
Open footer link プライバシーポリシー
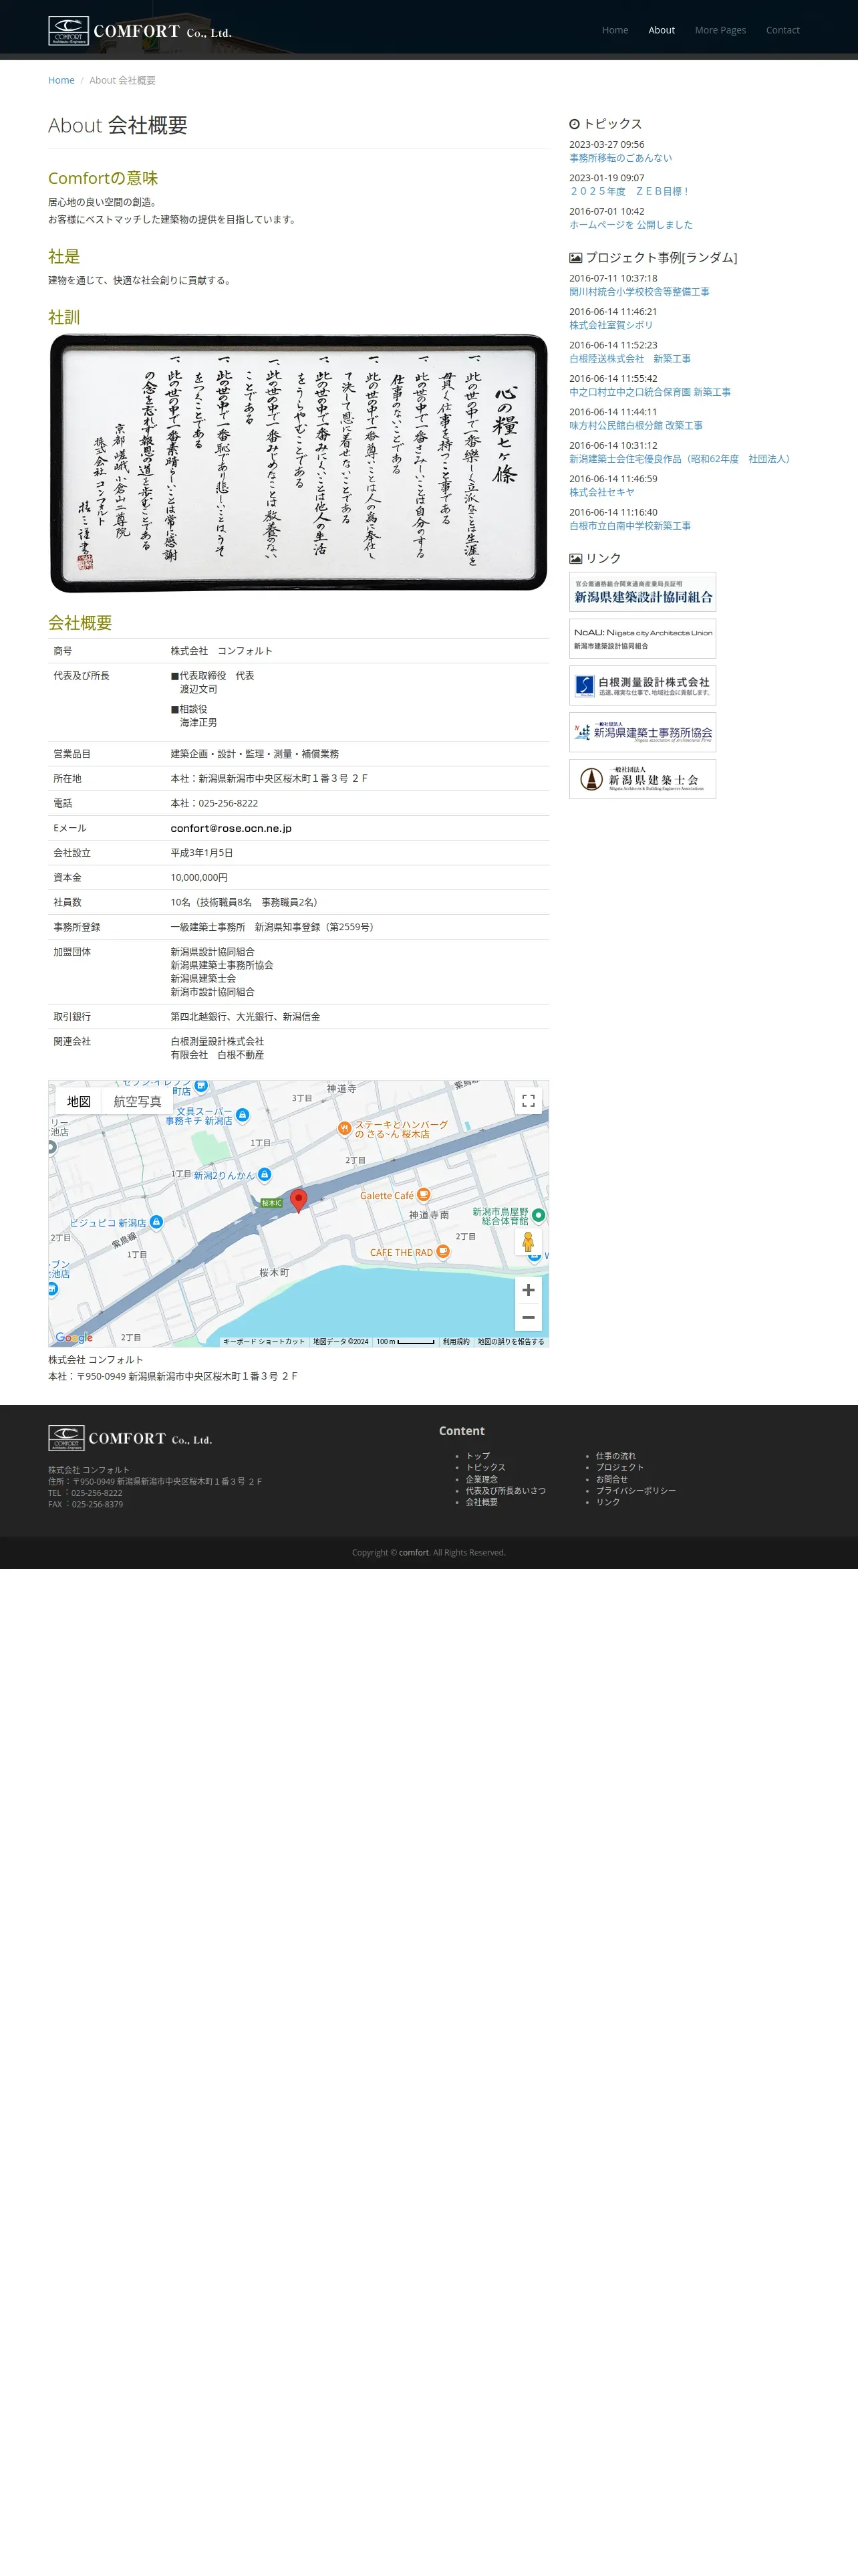pos(635,1491)
